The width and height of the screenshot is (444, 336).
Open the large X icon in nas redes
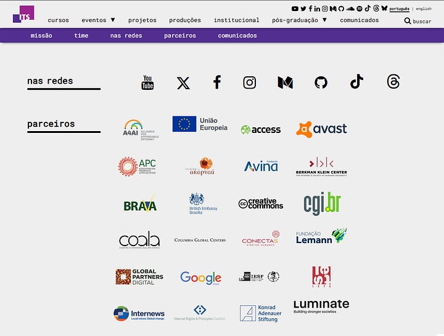pos(183,83)
